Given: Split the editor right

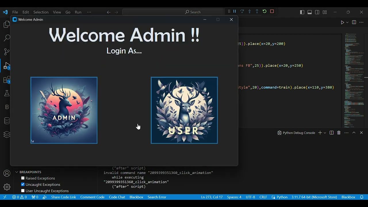Looking at the screenshot, I should click(354, 22).
